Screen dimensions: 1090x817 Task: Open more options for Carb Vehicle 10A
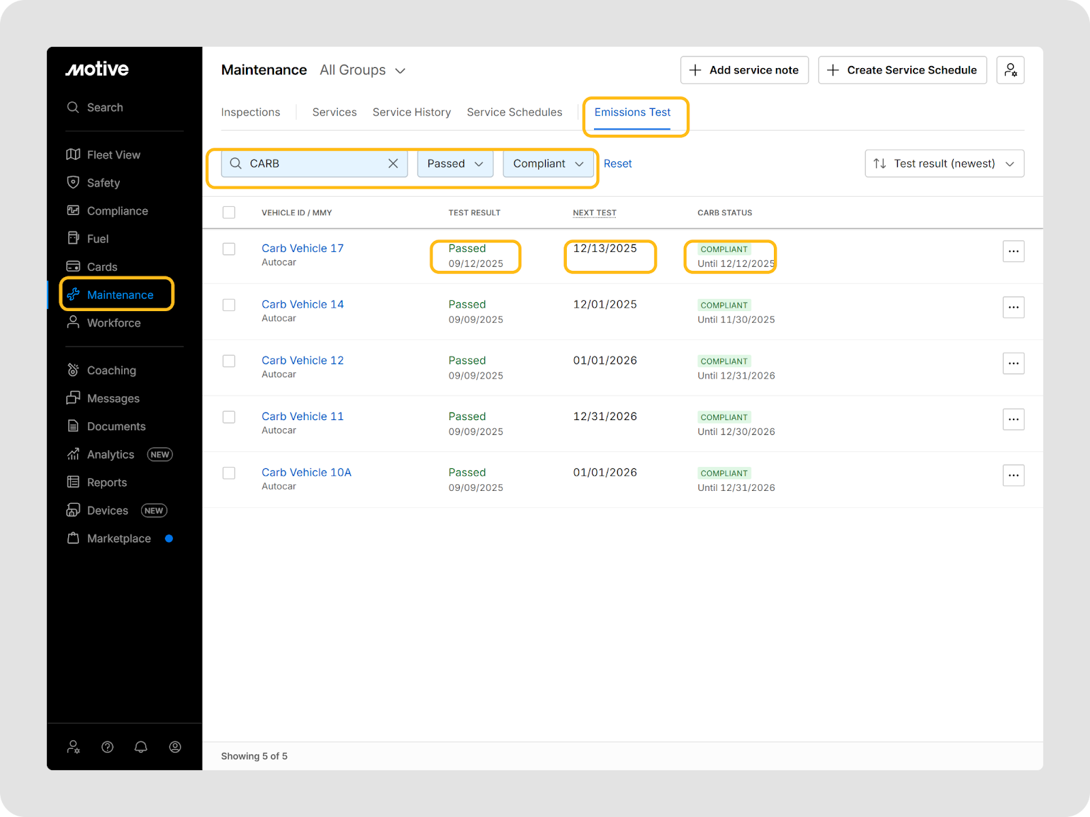(1014, 475)
